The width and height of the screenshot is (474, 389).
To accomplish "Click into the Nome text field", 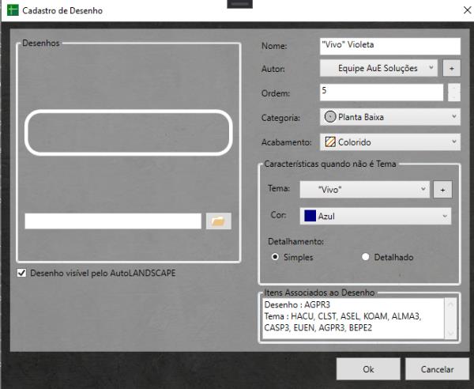I will (389, 46).
